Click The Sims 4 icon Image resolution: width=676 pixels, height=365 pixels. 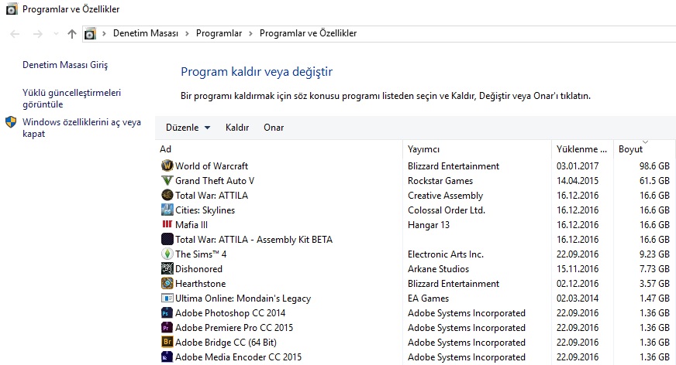tap(167, 254)
